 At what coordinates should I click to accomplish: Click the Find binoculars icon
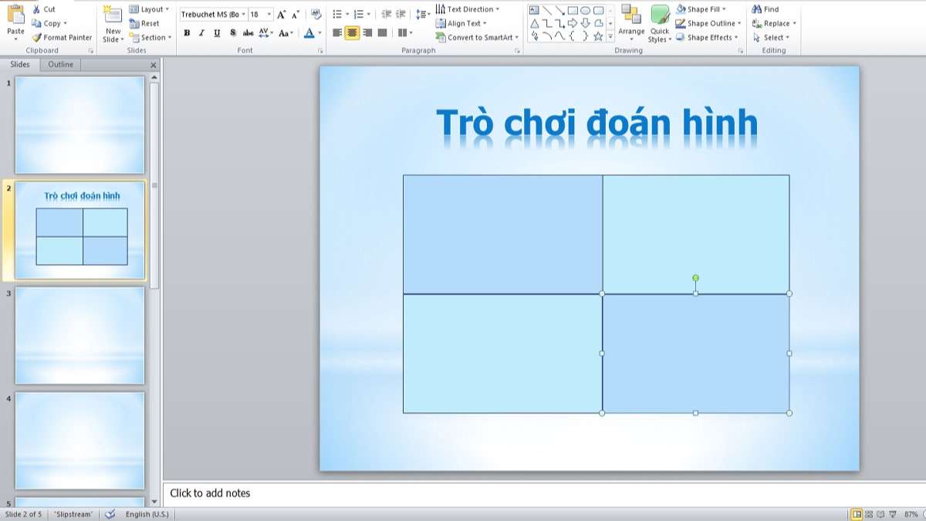coord(757,9)
